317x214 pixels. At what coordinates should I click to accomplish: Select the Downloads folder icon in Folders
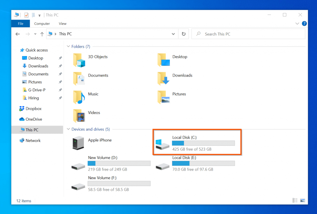pos(163,78)
